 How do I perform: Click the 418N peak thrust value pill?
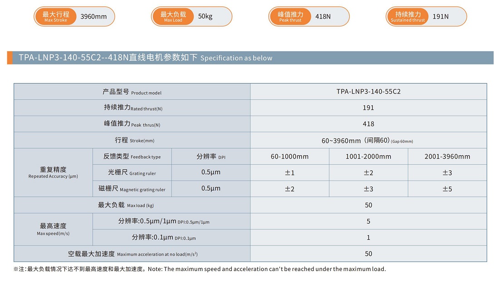click(323, 17)
